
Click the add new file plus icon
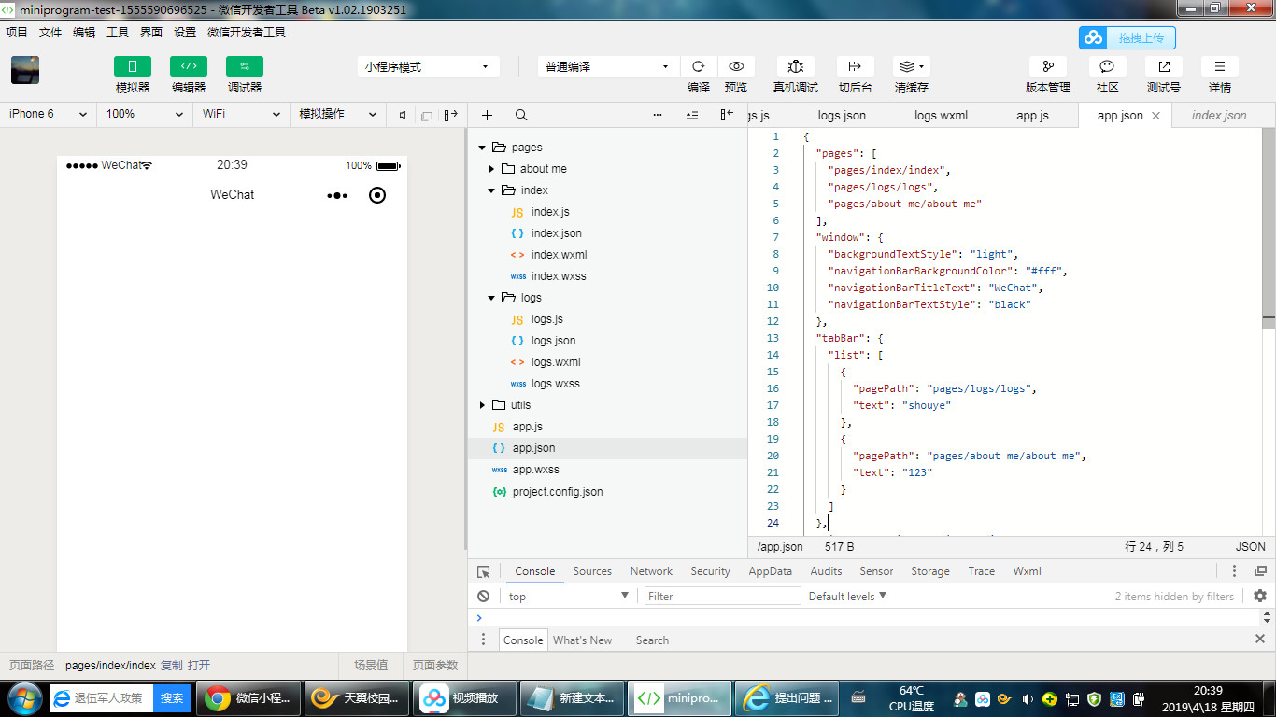pos(487,115)
